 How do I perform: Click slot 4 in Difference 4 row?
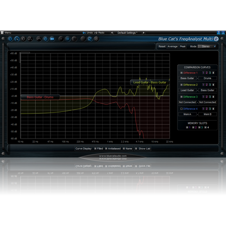point(213,109)
